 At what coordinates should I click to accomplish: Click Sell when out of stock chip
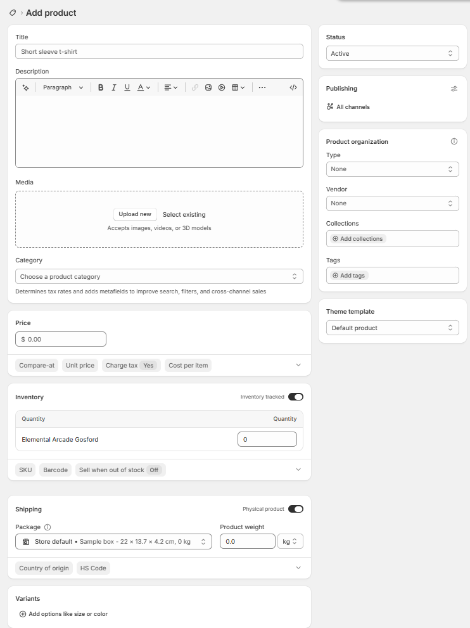[120, 470]
